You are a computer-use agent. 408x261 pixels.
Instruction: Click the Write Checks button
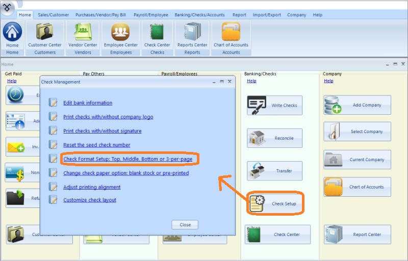click(275, 106)
